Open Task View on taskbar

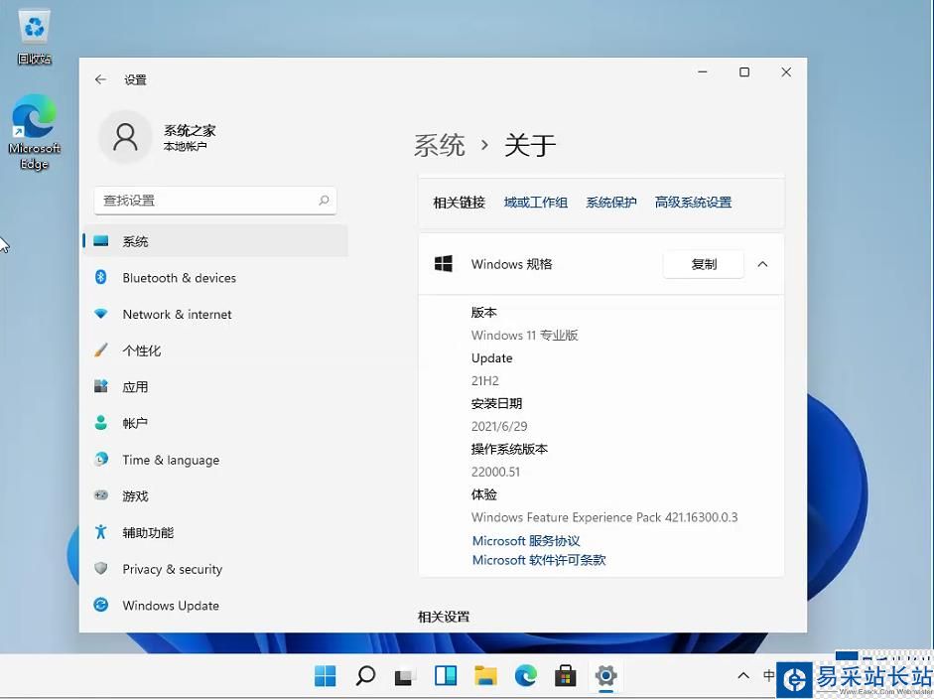(404, 676)
